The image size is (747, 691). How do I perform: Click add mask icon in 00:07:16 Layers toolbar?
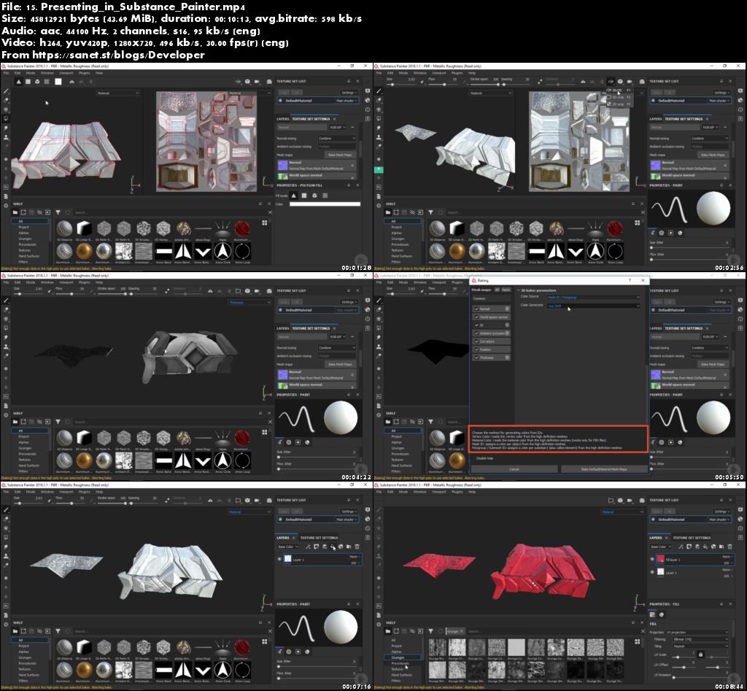(317, 547)
